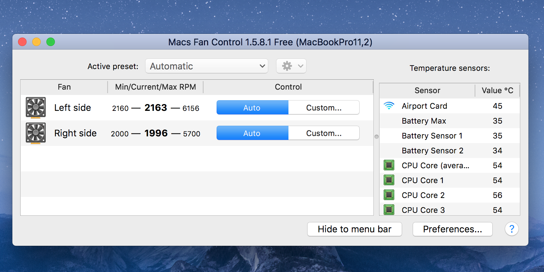Click the Sensor column header
544x272 pixels.
(427, 91)
